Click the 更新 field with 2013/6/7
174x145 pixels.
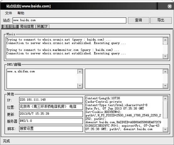point(51,114)
